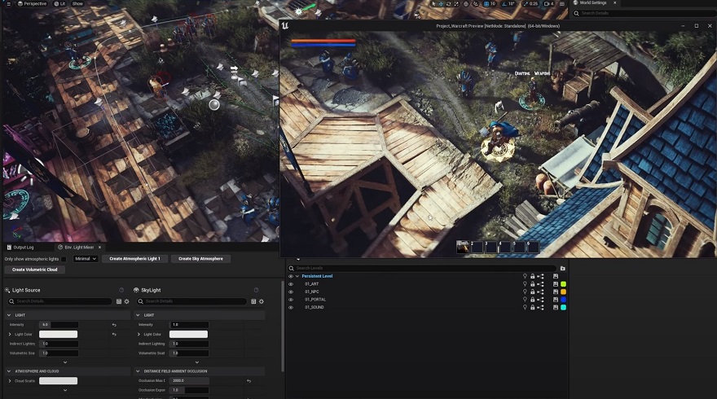This screenshot has height=399, width=717.
Task: Click Light Source Intensity value slider
Action: tap(59, 325)
